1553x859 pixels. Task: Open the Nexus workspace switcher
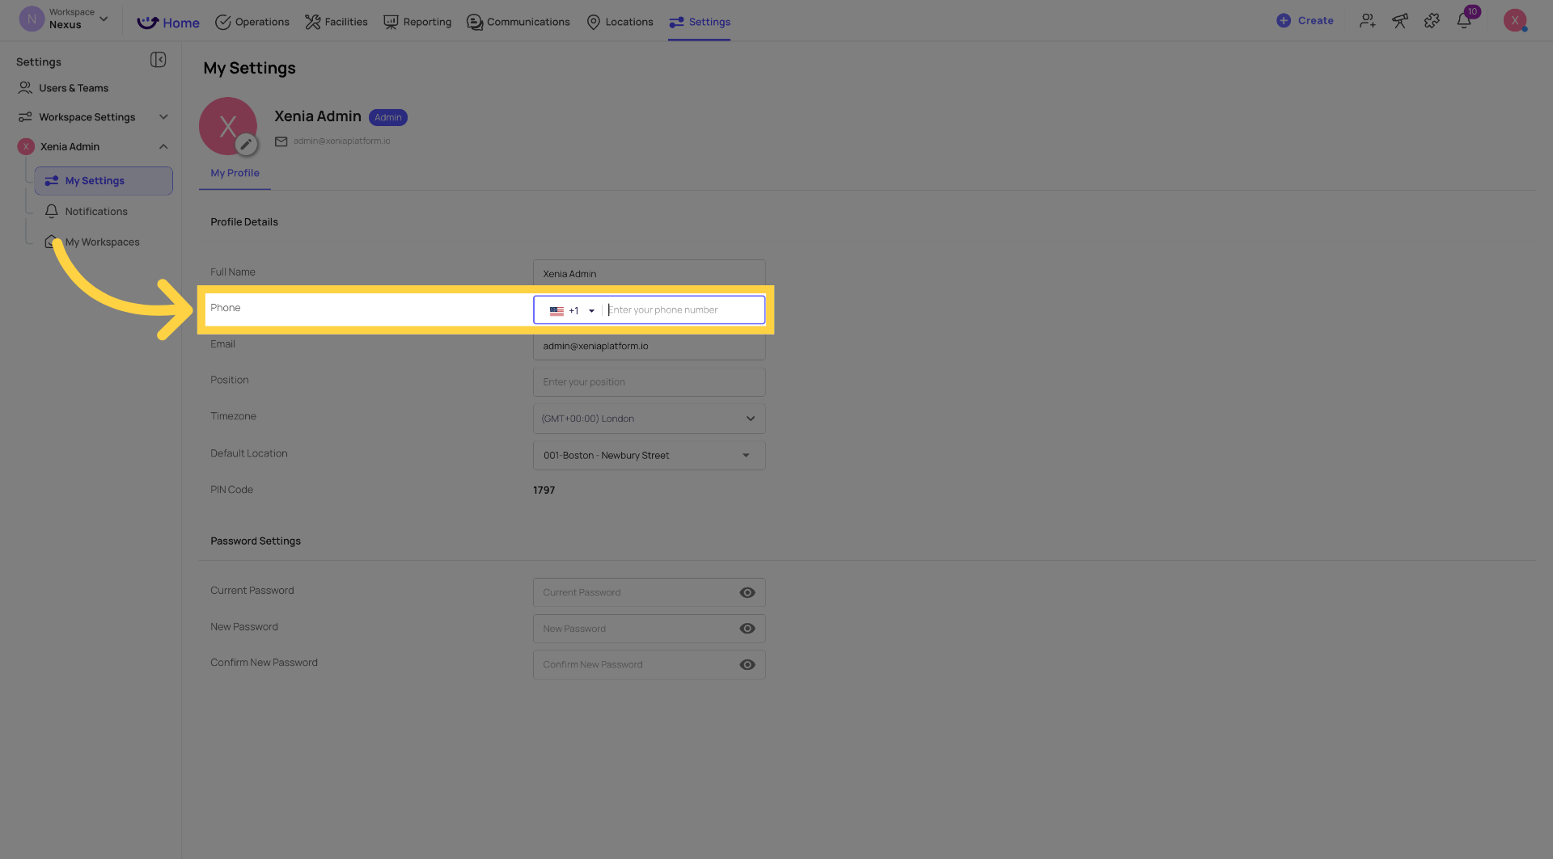pyautogui.click(x=64, y=19)
